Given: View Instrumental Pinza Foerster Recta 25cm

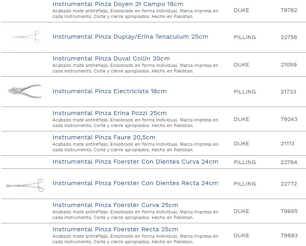Looking at the screenshot, I should pyautogui.click(x=115, y=229).
